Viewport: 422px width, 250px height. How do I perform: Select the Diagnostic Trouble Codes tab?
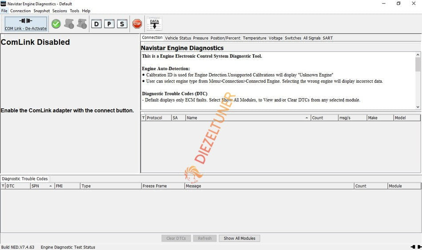pos(25,179)
